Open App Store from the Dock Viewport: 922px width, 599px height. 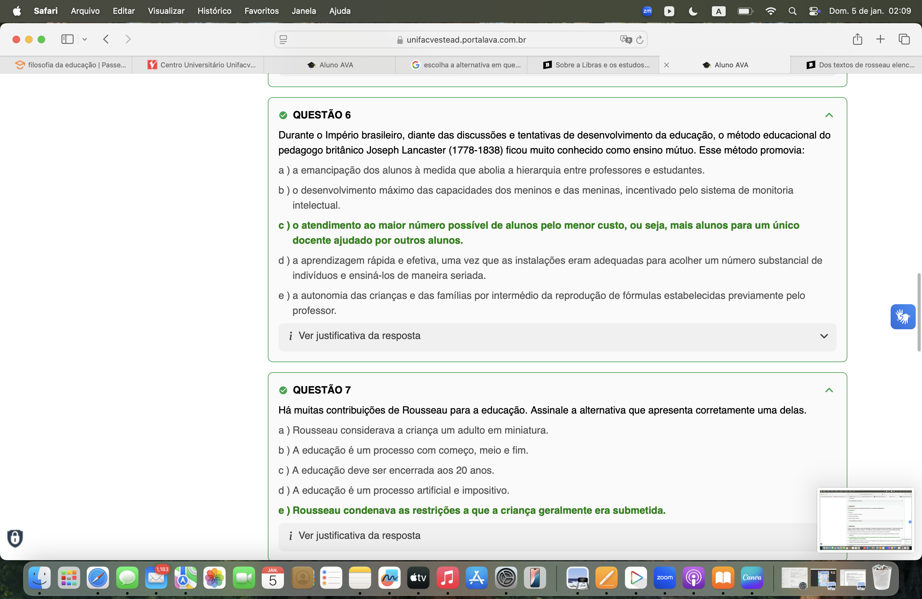[x=476, y=578]
